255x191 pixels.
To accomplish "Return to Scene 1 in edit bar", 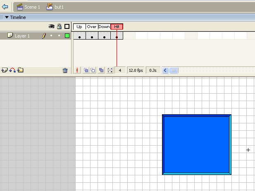I will tap(29, 7).
